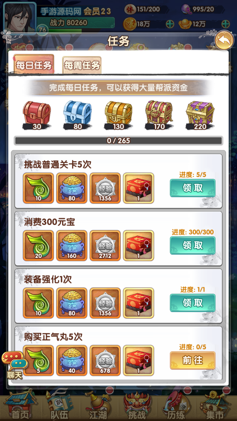Open the blue 80-point treasure chest
Image resolution: width=237 pixels, height=421 pixels.
click(x=77, y=114)
